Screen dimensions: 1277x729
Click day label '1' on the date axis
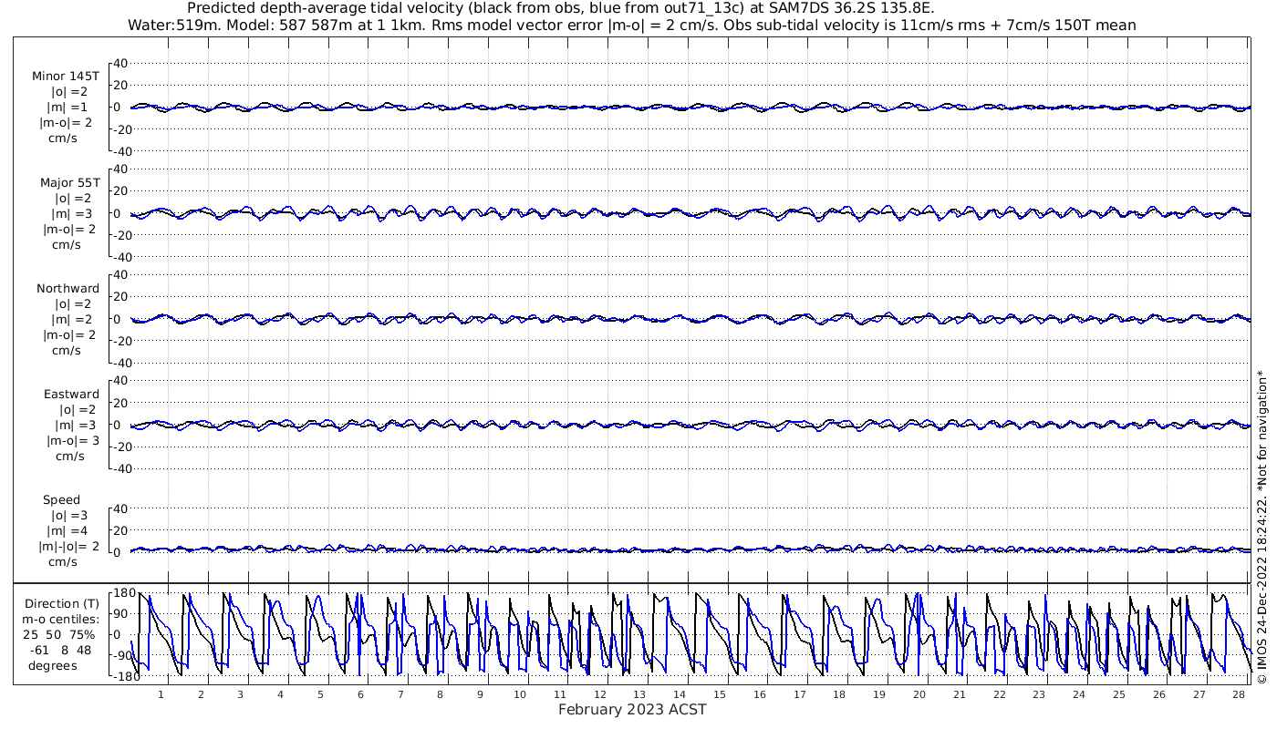(161, 694)
